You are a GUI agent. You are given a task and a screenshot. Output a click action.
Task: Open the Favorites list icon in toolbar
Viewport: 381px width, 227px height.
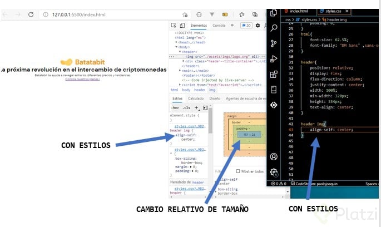pyautogui.click(x=241, y=14)
